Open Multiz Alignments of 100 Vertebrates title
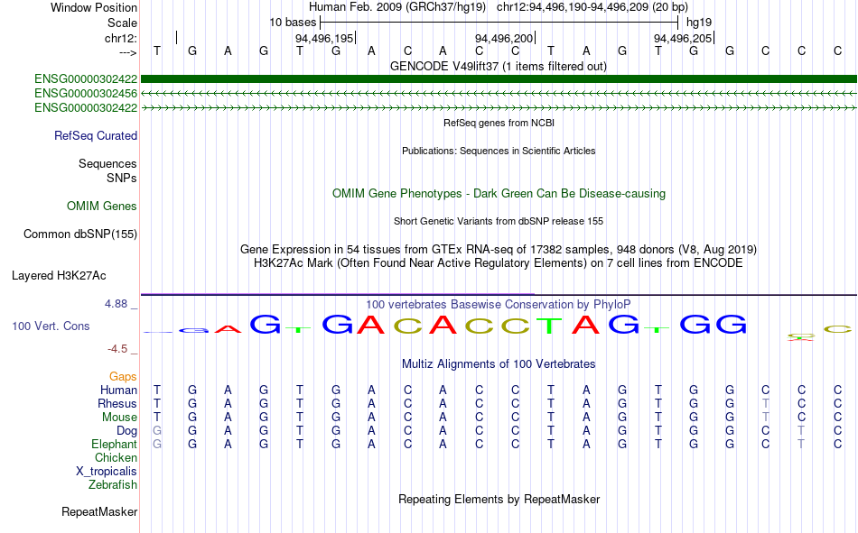 499,364
